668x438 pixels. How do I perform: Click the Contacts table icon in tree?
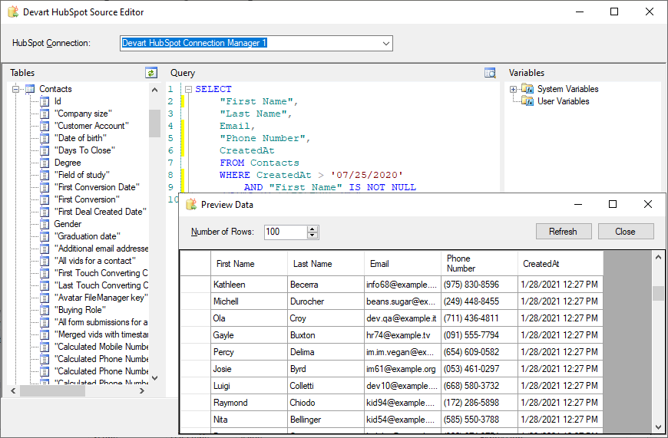click(x=30, y=89)
